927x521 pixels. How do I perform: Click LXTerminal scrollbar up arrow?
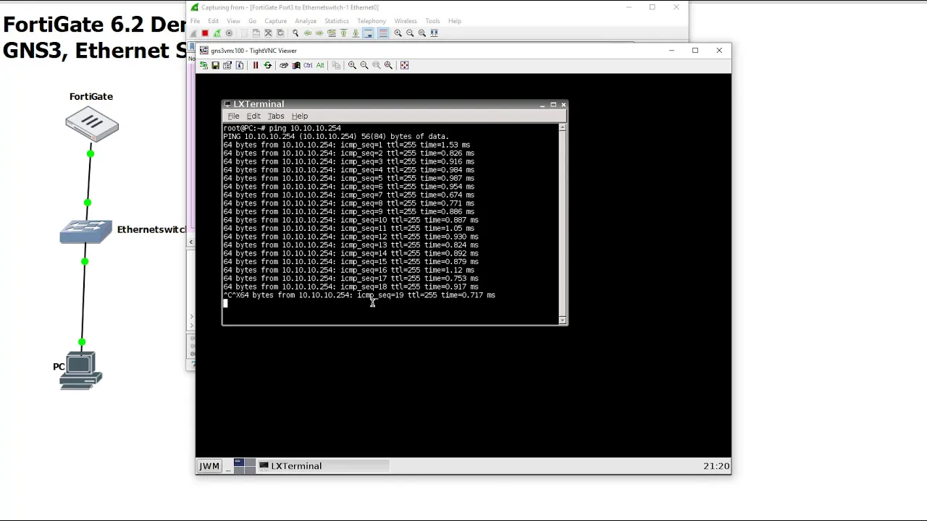coord(563,127)
